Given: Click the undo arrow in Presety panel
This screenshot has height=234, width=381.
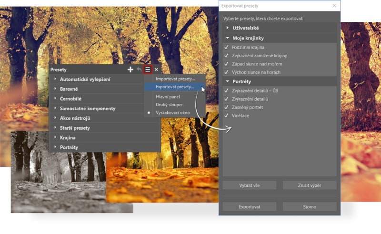Looking at the screenshot, I should point(139,70).
